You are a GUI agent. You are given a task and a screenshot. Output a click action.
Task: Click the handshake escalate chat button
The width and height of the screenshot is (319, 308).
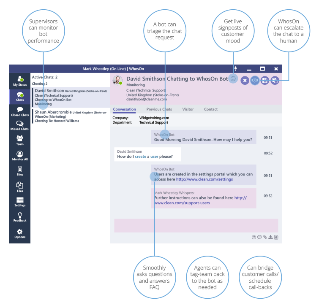point(255,80)
